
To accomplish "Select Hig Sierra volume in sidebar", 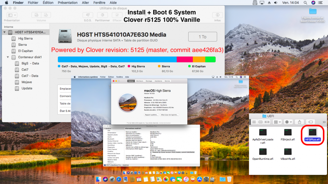I will tap(25, 38).
